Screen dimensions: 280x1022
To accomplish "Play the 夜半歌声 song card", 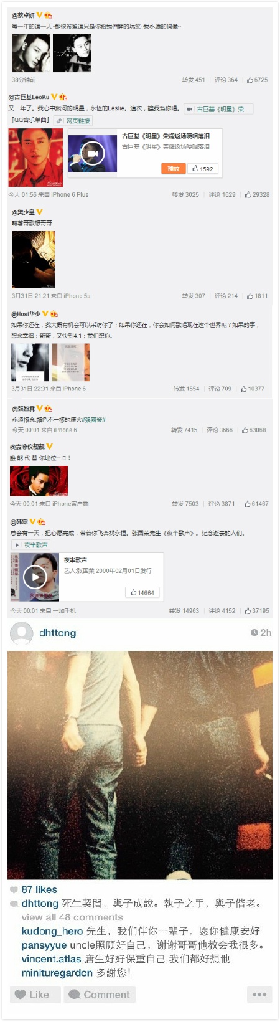I will (x=35, y=577).
